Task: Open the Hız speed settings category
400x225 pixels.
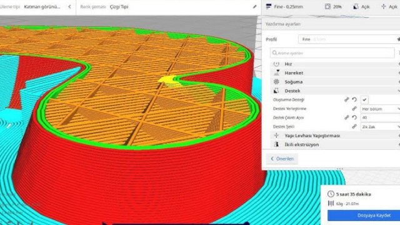Action: coord(335,64)
